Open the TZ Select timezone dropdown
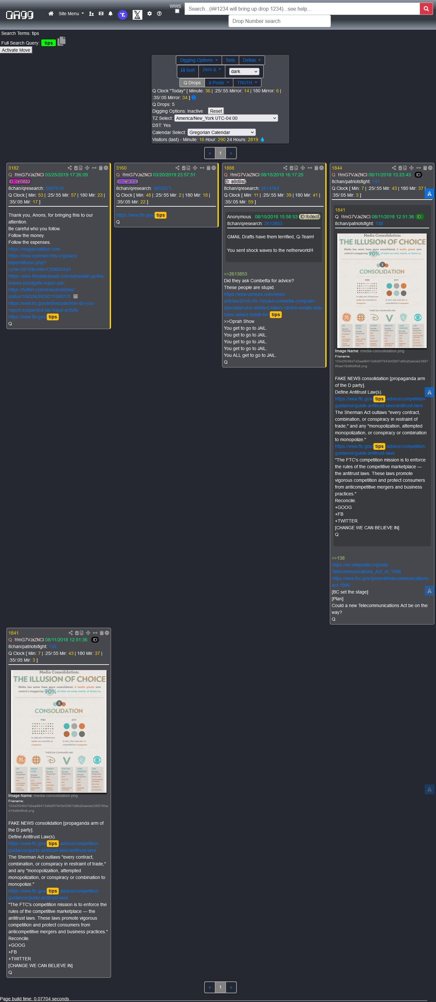 [226, 118]
